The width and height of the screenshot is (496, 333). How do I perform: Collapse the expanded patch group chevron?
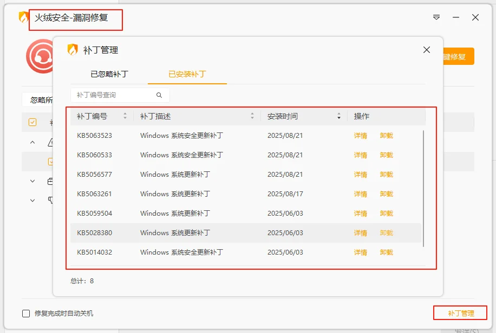click(32, 141)
